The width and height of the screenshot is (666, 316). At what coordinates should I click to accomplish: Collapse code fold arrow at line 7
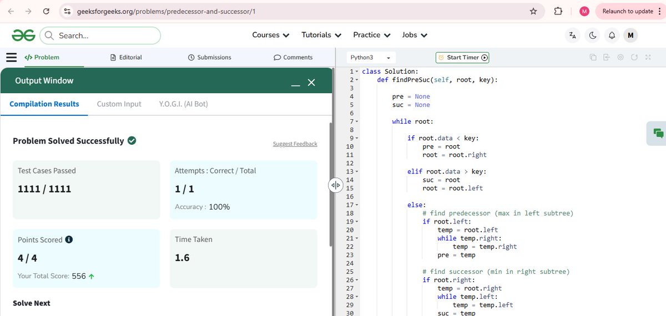(357, 121)
